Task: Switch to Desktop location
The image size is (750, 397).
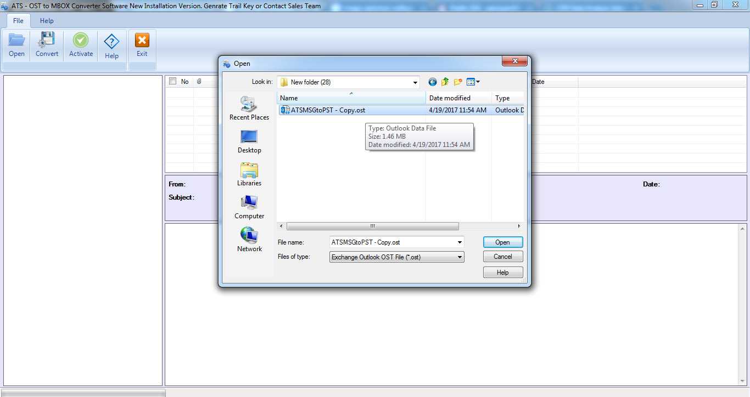Action: pos(249,140)
